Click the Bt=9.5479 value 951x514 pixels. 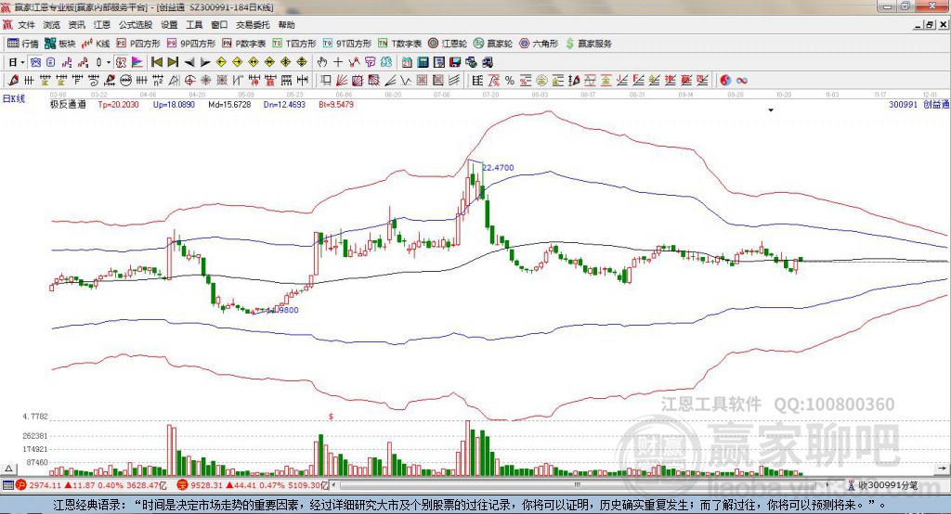tap(336, 105)
